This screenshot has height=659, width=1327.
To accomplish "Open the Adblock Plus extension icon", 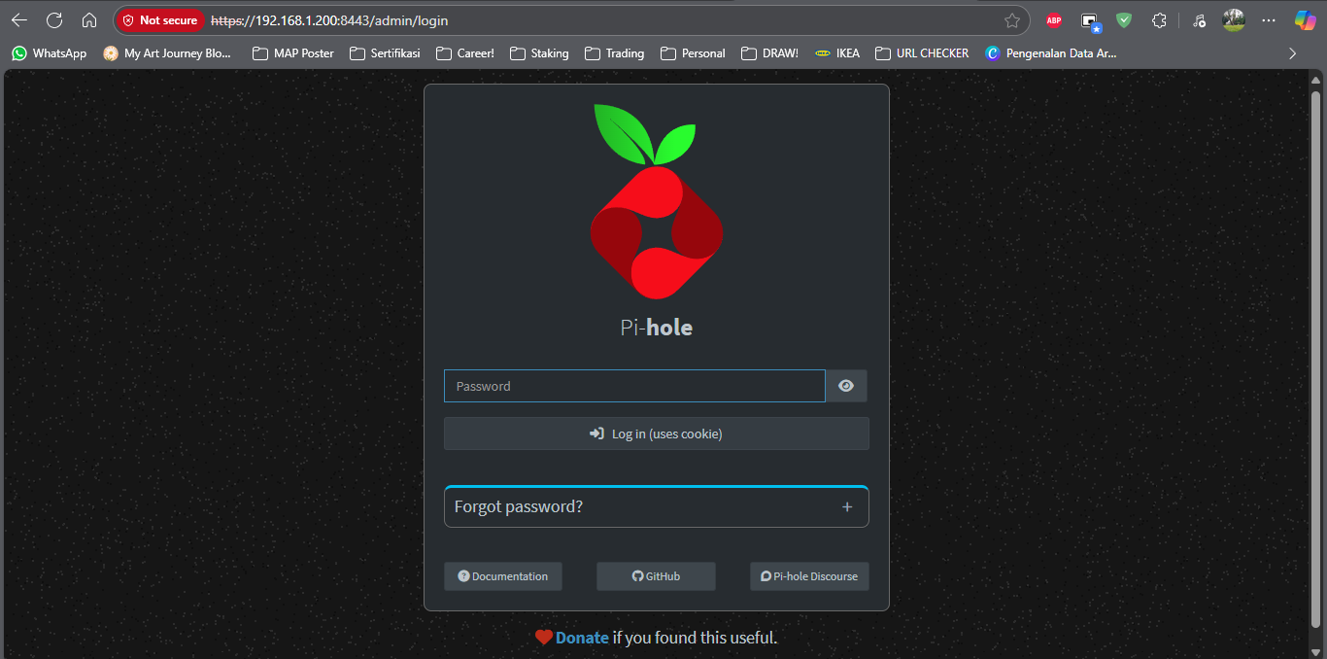I will (1054, 20).
